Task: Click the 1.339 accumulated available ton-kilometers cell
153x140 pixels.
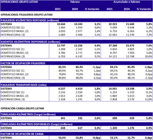Action: [114, 128]
